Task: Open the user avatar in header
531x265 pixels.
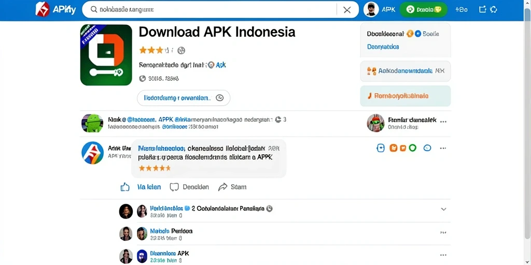Action: [371, 9]
